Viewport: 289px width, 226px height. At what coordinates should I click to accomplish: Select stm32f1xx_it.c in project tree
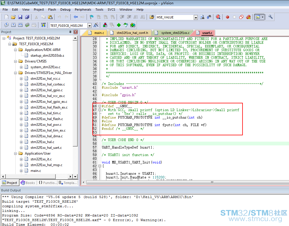(41, 159)
